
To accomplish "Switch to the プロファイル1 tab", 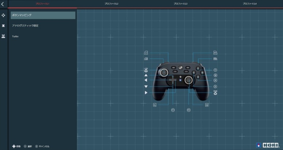I will (x=42, y=4).
